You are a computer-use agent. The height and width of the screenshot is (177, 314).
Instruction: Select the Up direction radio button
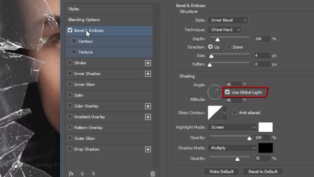click(210, 47)
